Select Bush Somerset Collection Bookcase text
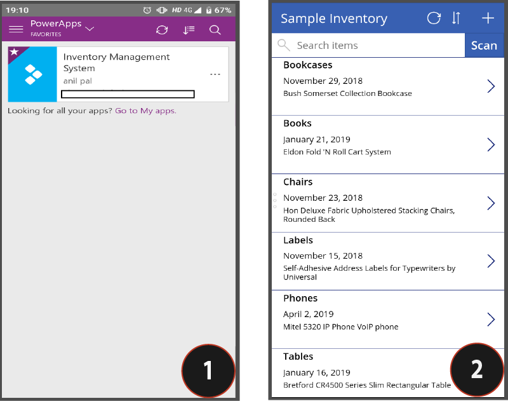The width and height of the screenshot is (508, 401). tap(347, 93)
